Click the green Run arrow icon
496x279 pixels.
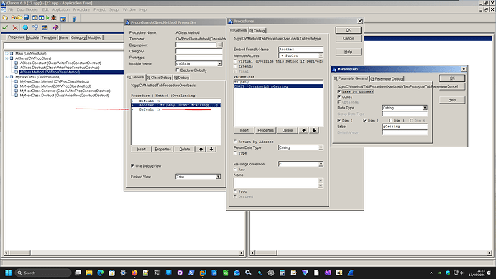[x=47, y=18]
